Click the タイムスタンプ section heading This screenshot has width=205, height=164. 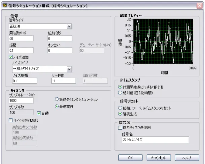(130, 80)
